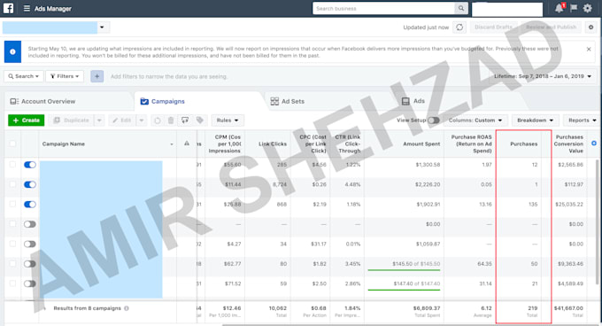The height and width of the screenshot is (326, 602).
Task: Open the notifications bell
Action: point(560,8)
